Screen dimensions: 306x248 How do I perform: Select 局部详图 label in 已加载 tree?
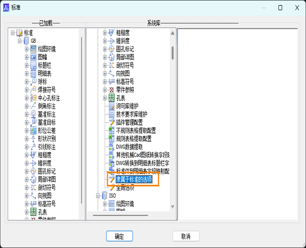coord(47,179)
